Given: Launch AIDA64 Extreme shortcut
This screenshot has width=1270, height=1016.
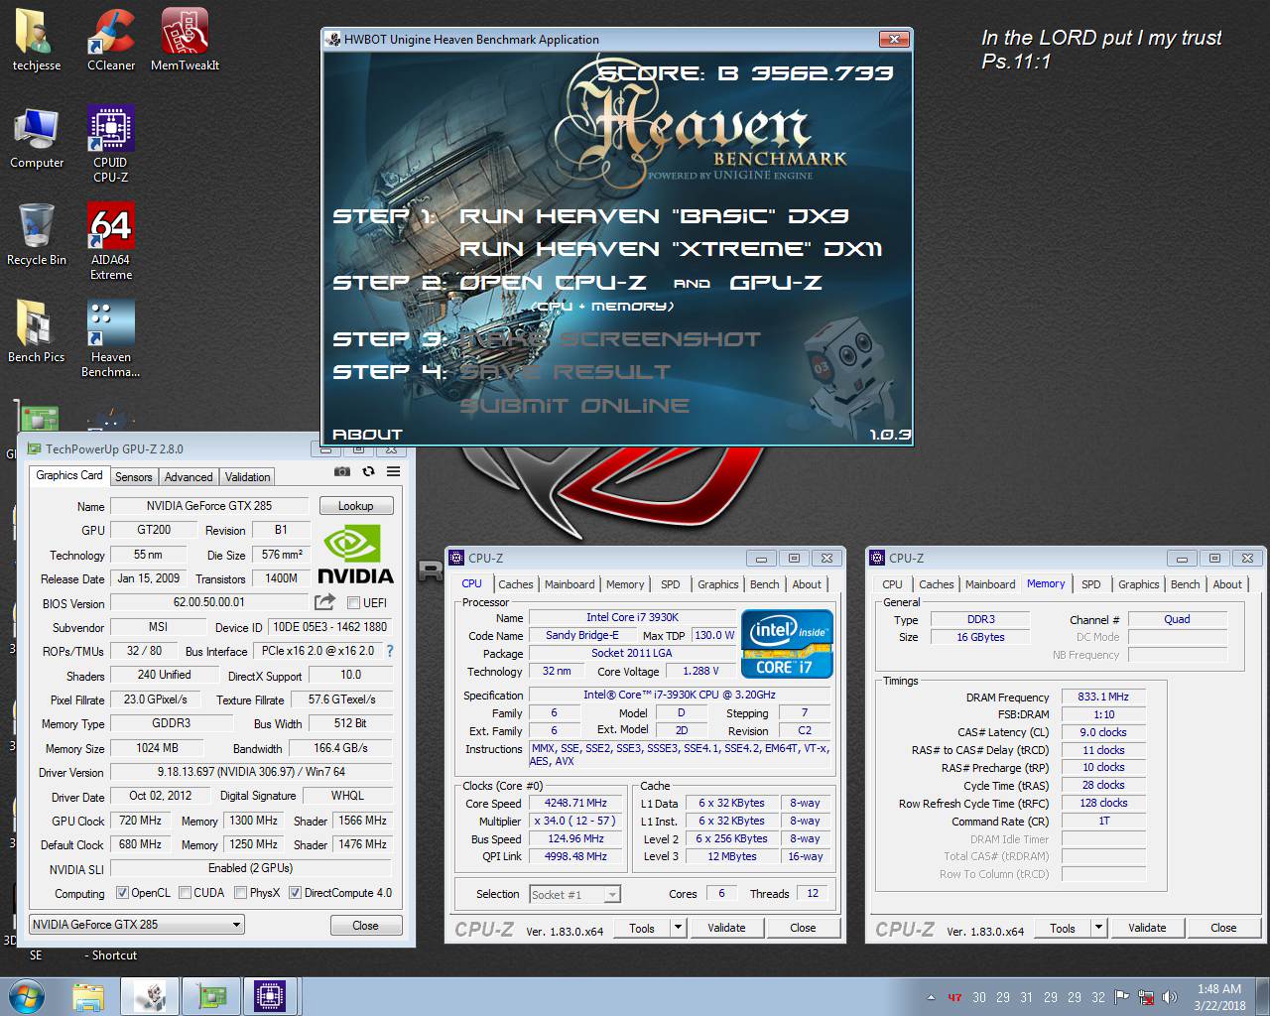Looking at the screenshot, I should 111,241.
